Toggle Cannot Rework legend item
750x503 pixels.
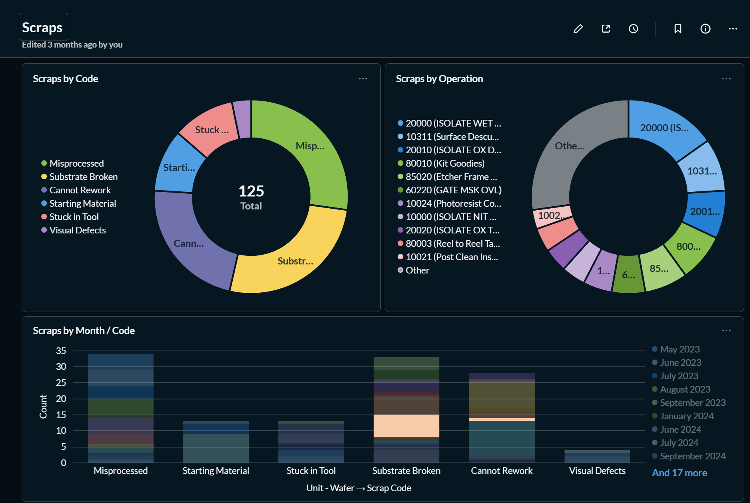coord(76,190)
